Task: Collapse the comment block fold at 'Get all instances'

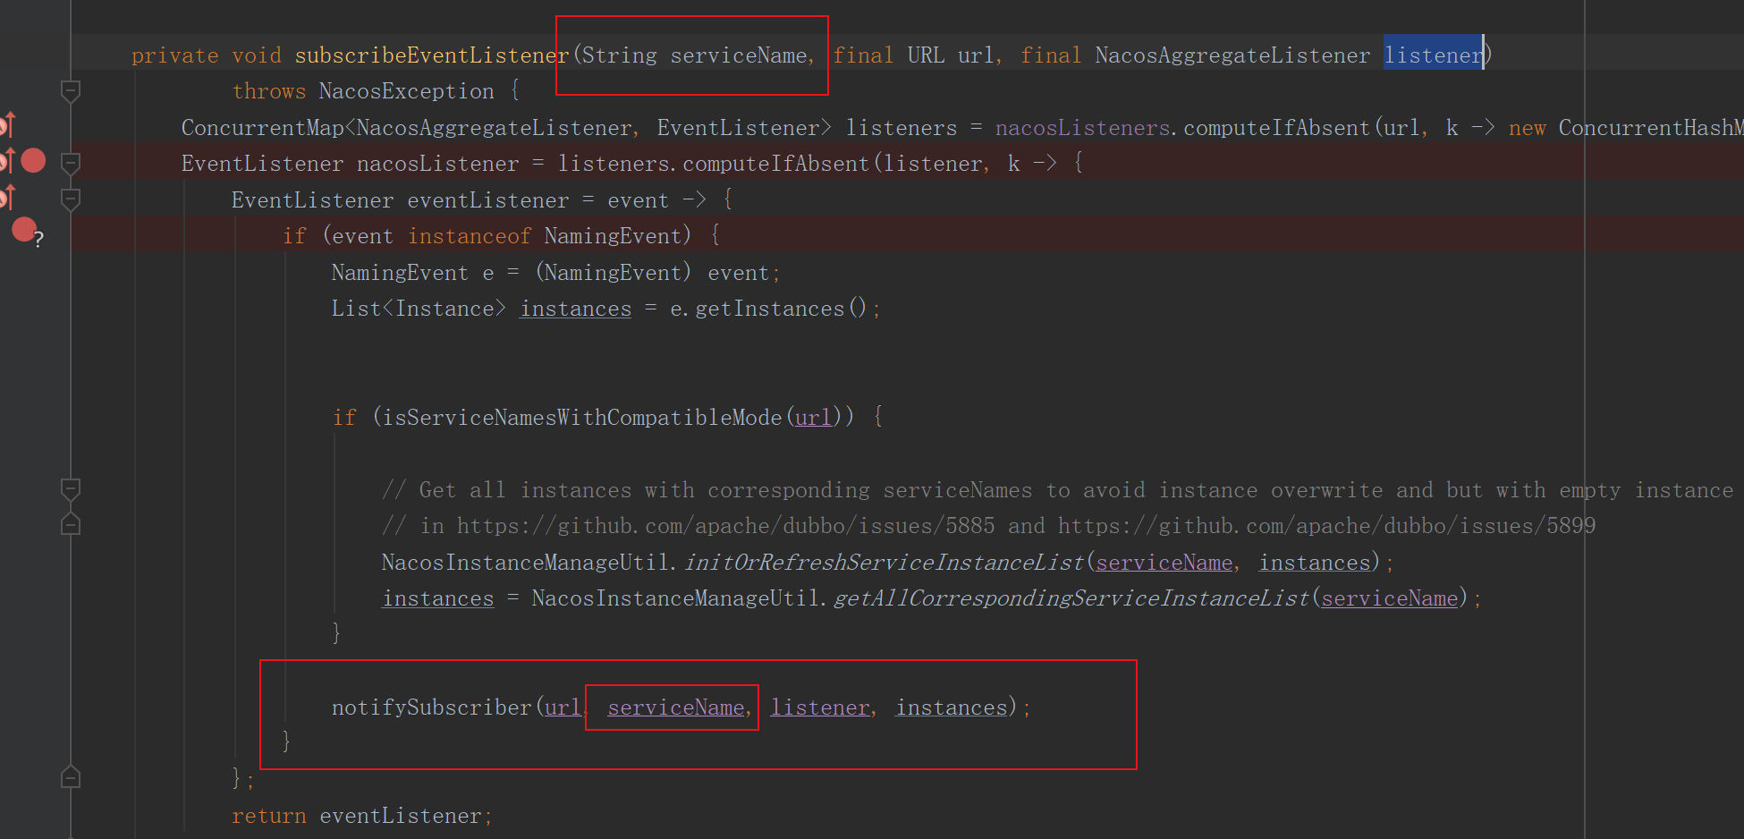Action: click(x=71, y=488)
